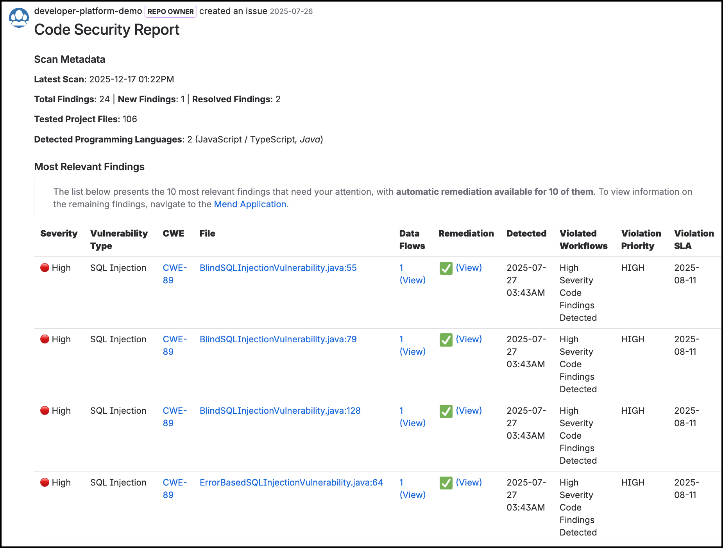
Task: Click green remediation checkmark for java:128 row
Action: pos(446,411)
